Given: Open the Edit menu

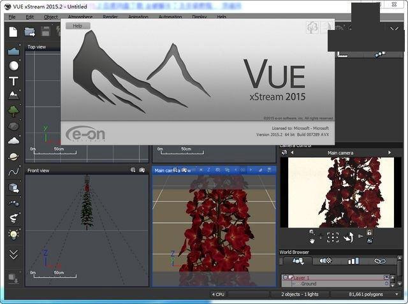Looking at the screenshot, I should click(30, 17).
